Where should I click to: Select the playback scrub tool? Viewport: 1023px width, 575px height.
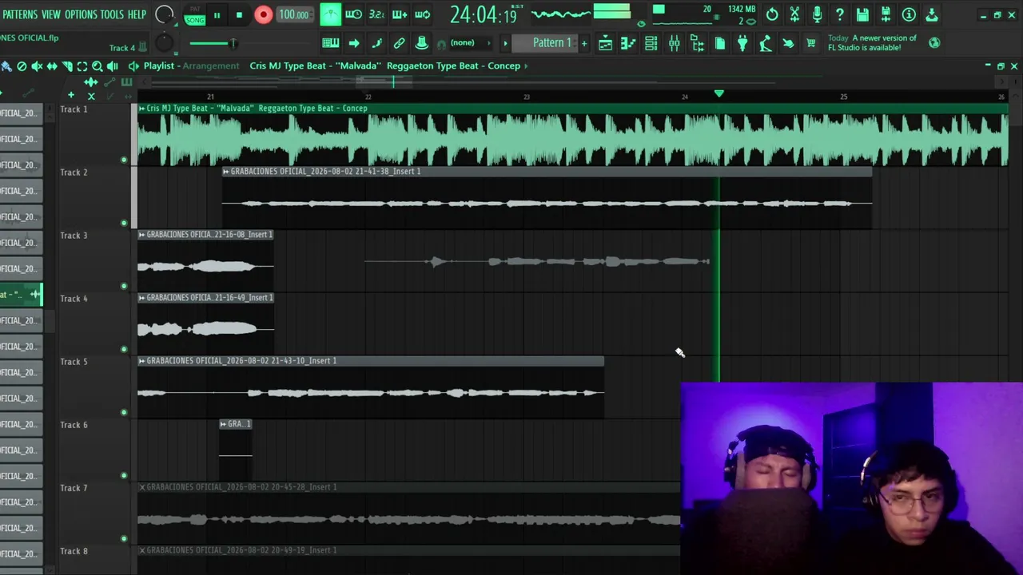[x=113, y=66]
